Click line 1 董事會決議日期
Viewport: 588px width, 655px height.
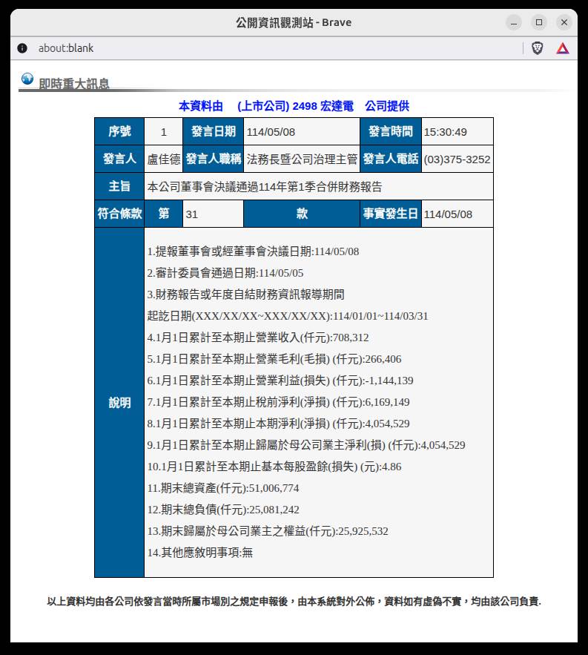253,251
